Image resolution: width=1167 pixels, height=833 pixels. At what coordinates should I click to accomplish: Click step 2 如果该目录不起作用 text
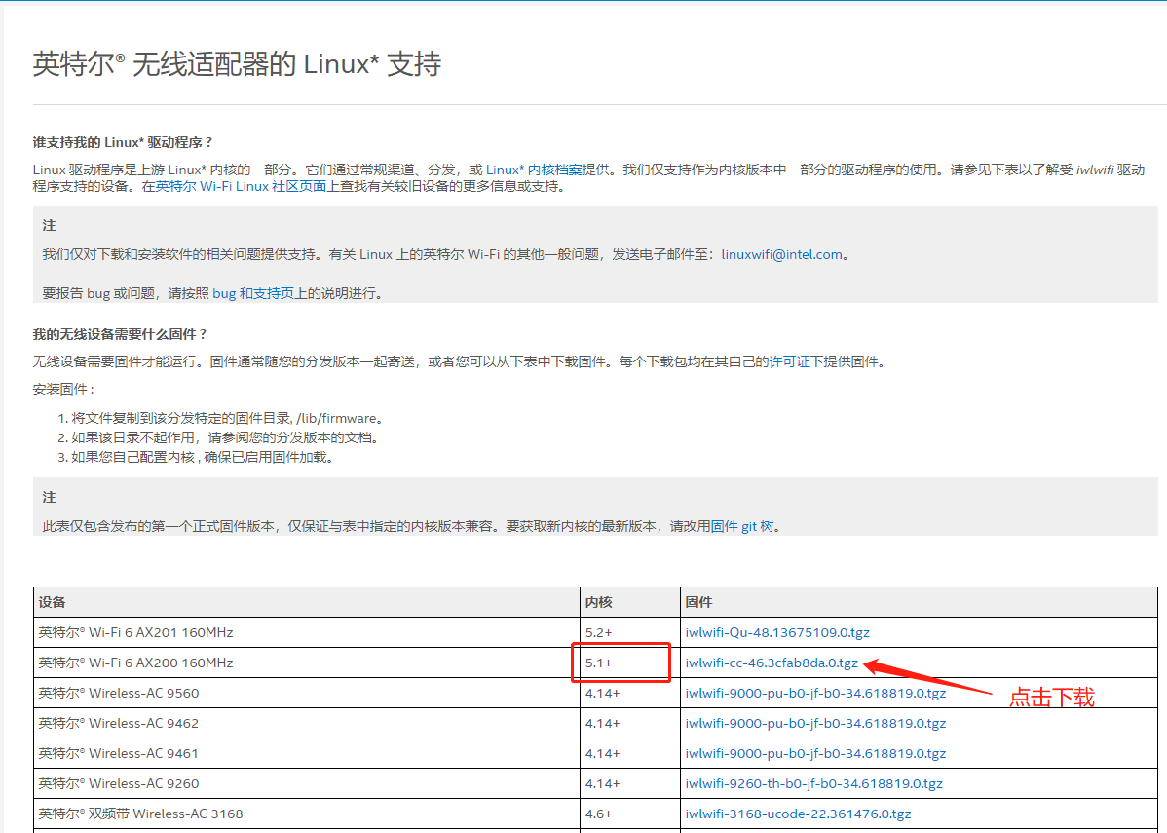tap(226, 437)
